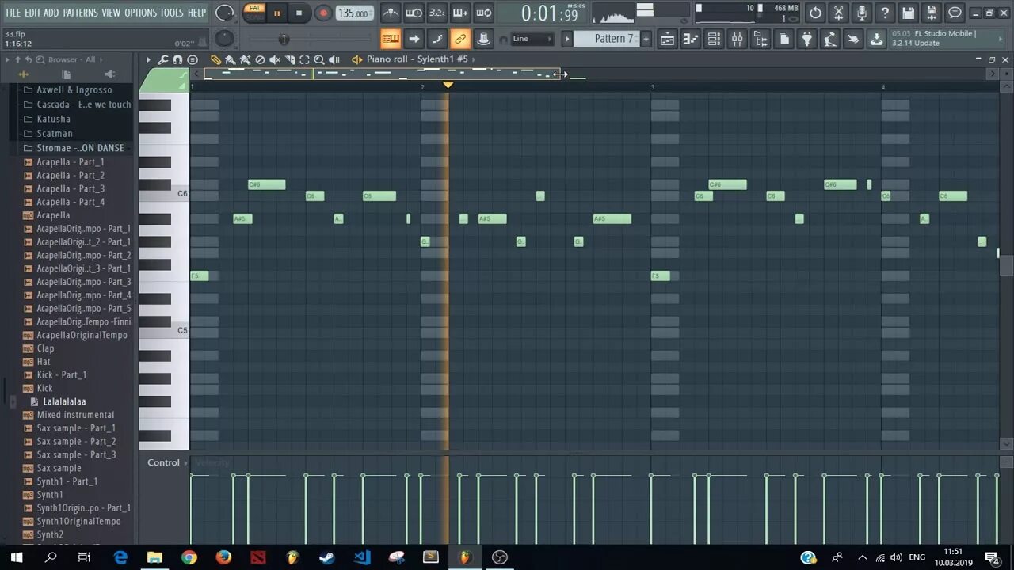Toggle blend recording overdub

click(x=459, y=13)
